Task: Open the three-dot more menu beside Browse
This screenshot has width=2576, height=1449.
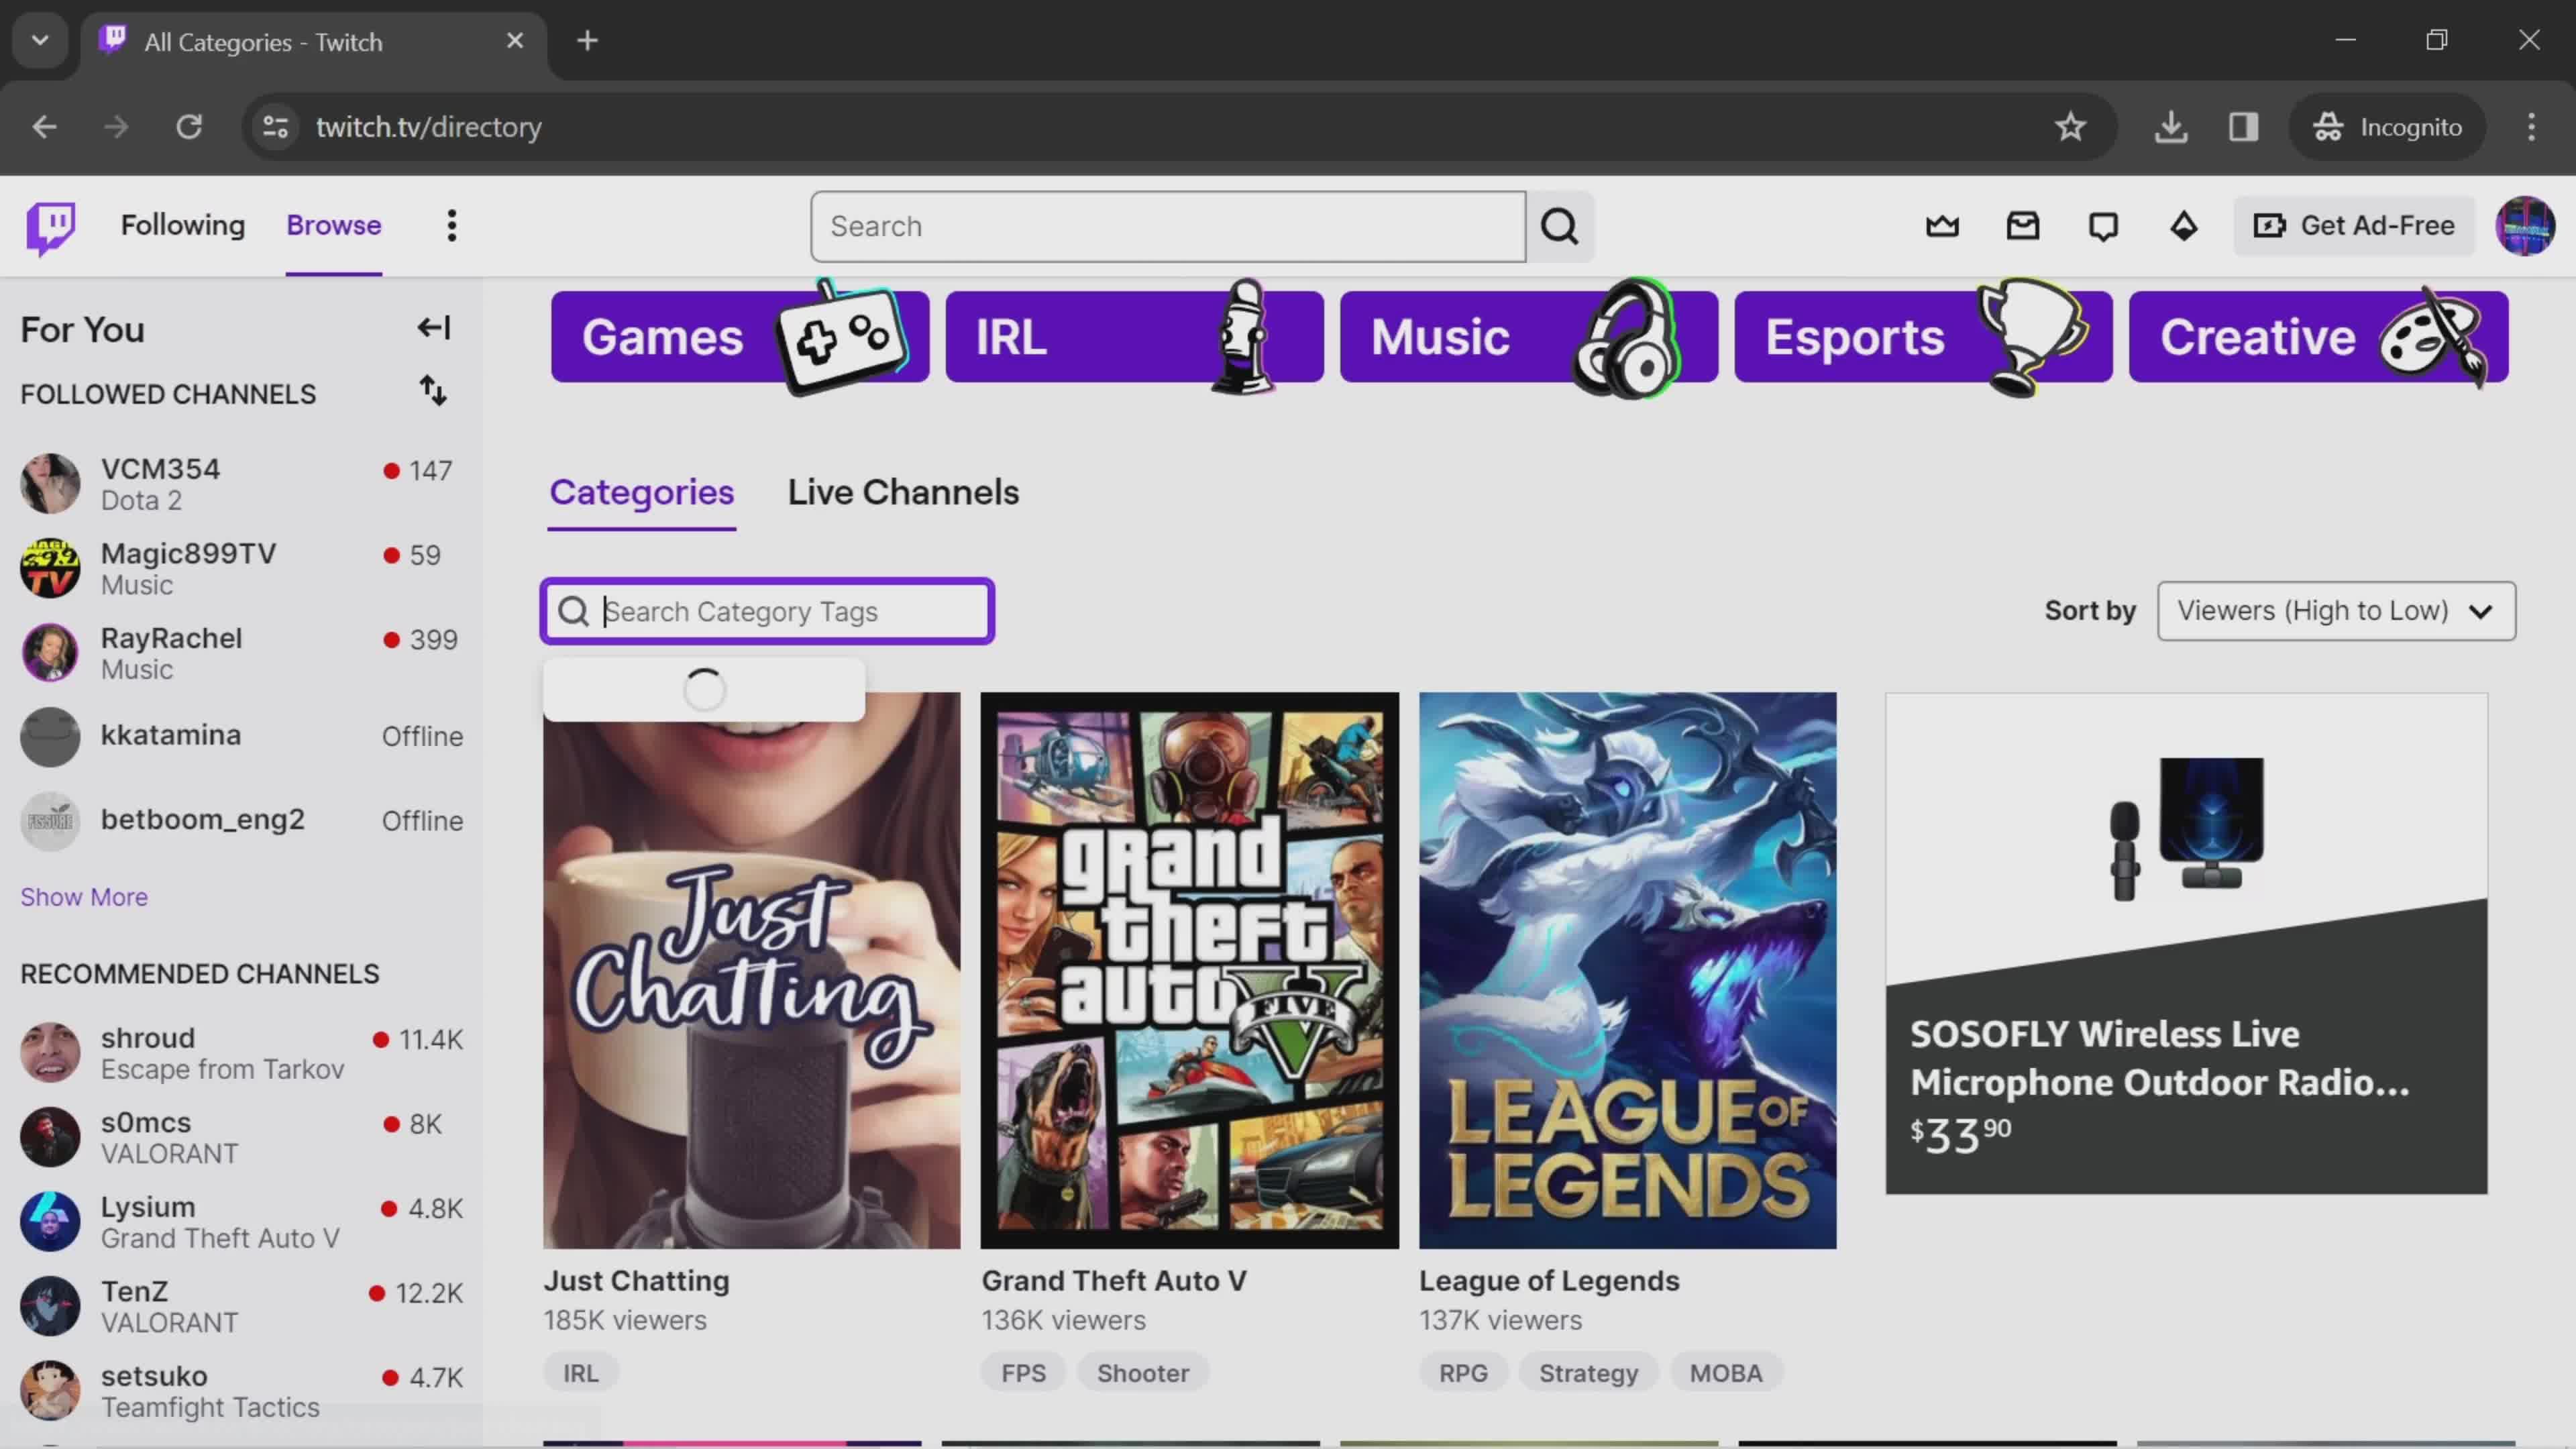Action: coord(452,226)
